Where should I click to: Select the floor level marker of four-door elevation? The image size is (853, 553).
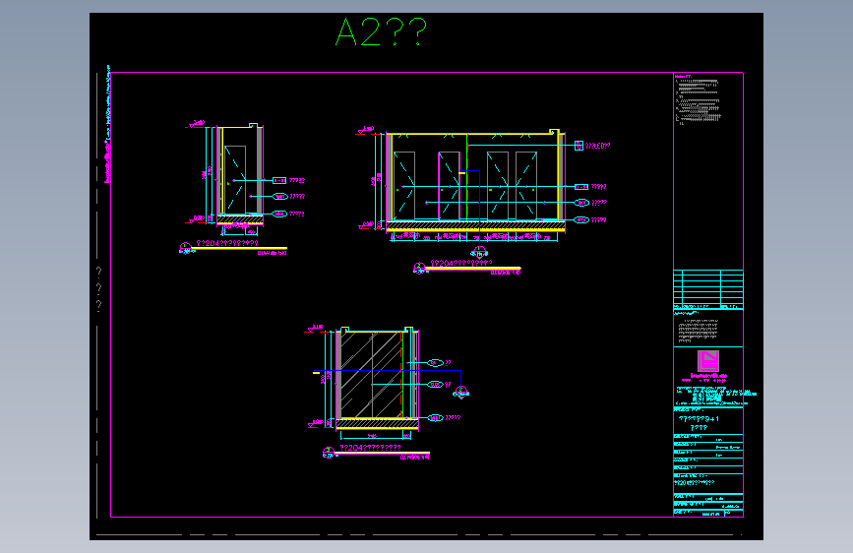366,225
